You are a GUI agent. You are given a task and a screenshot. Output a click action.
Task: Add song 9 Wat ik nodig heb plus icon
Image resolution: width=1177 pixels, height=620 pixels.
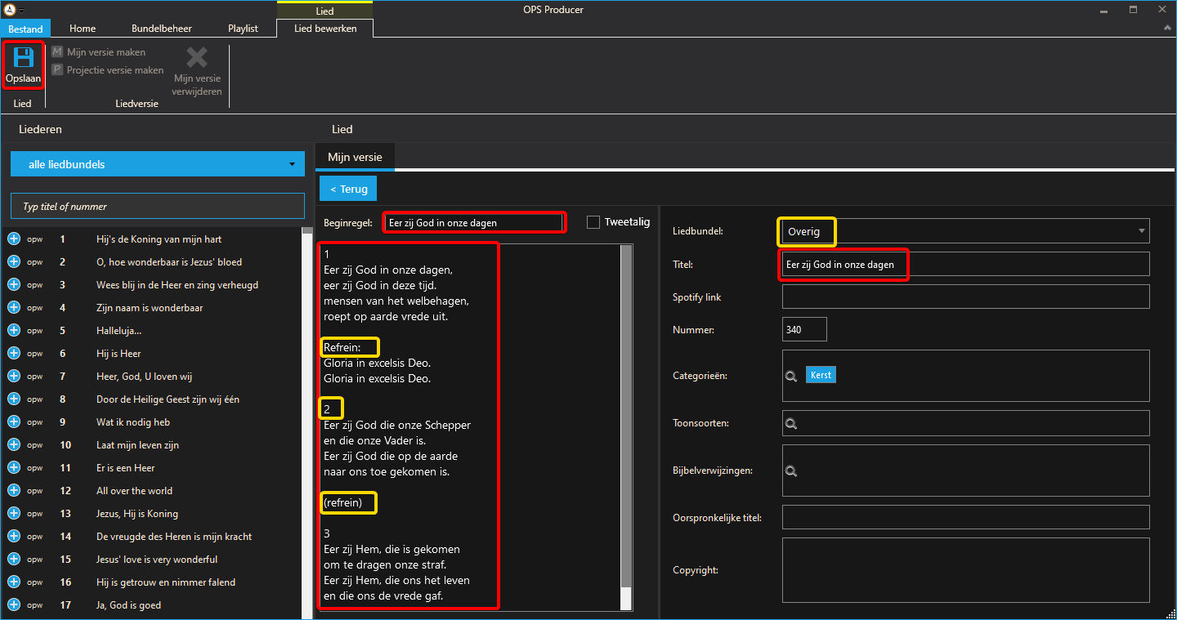click(x=14, y=422)
